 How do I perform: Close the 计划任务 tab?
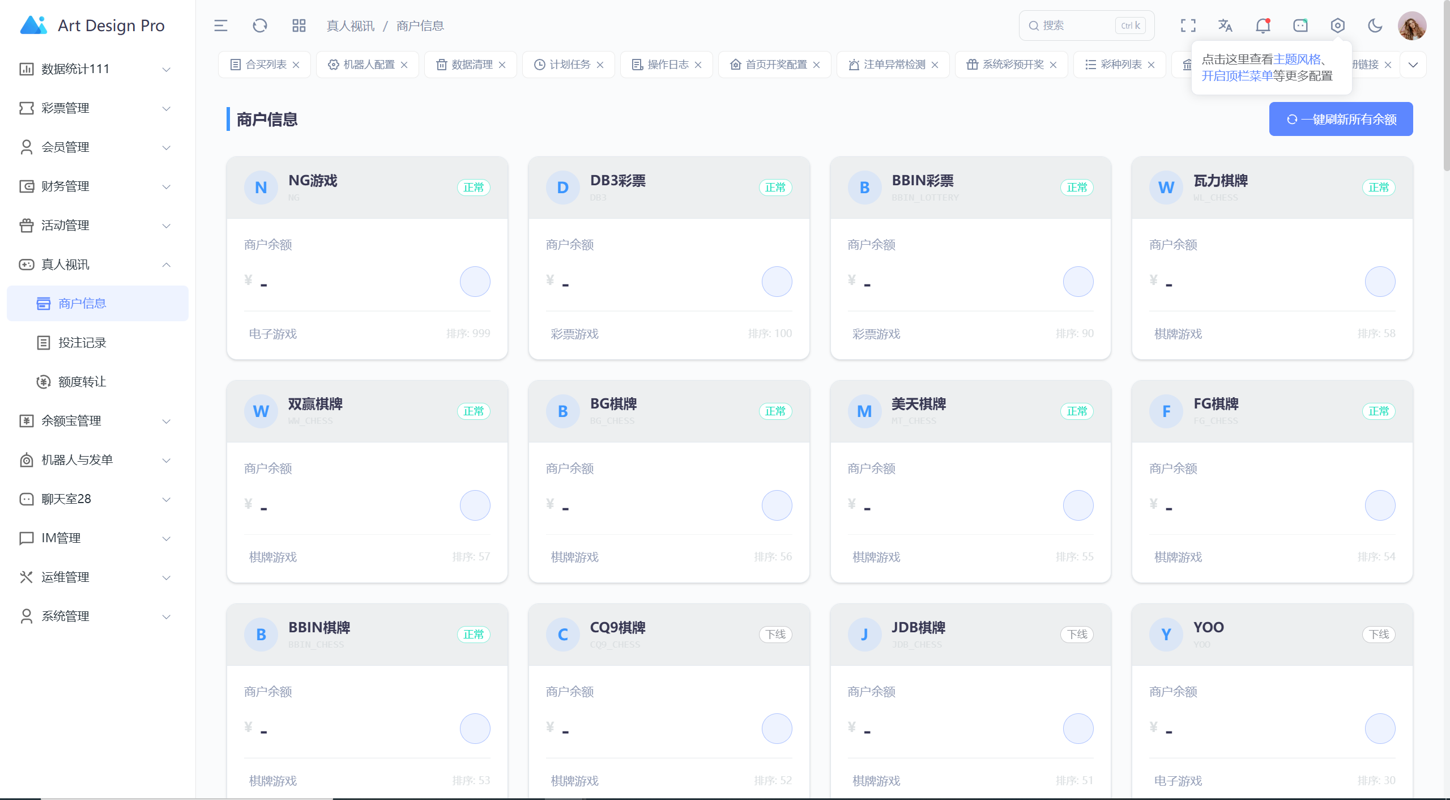(x=600, y=65)
